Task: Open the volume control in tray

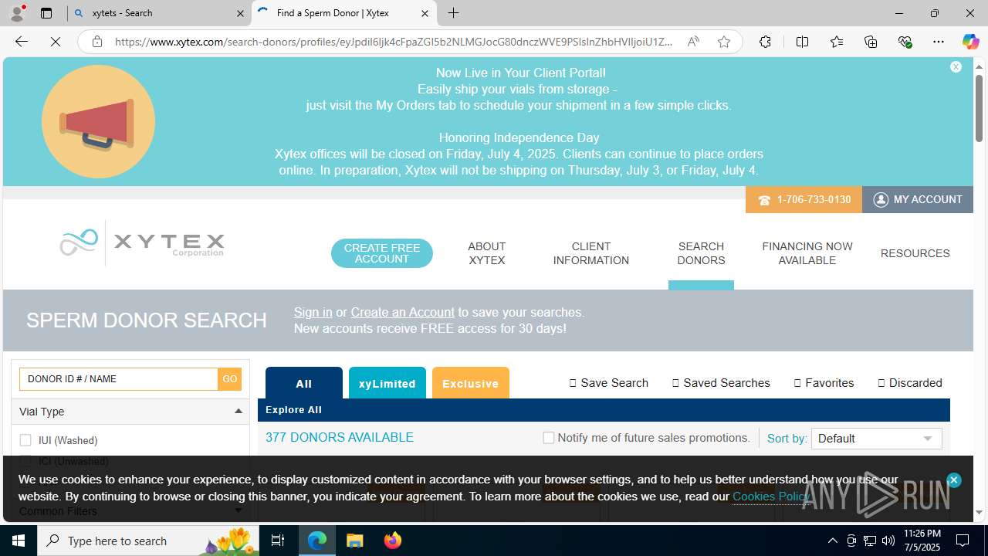Action: tap(888, 541)
